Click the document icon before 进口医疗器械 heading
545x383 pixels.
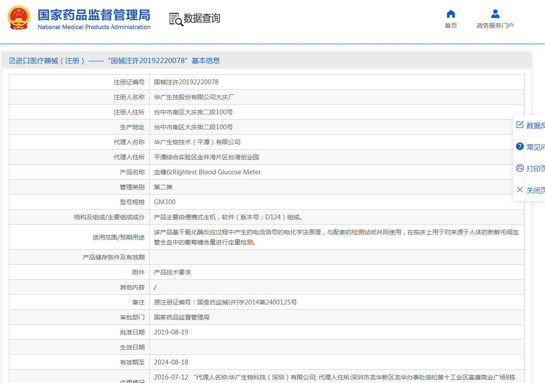(12, 60)
